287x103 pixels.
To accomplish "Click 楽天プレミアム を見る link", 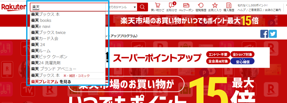I will pos(51,82).
